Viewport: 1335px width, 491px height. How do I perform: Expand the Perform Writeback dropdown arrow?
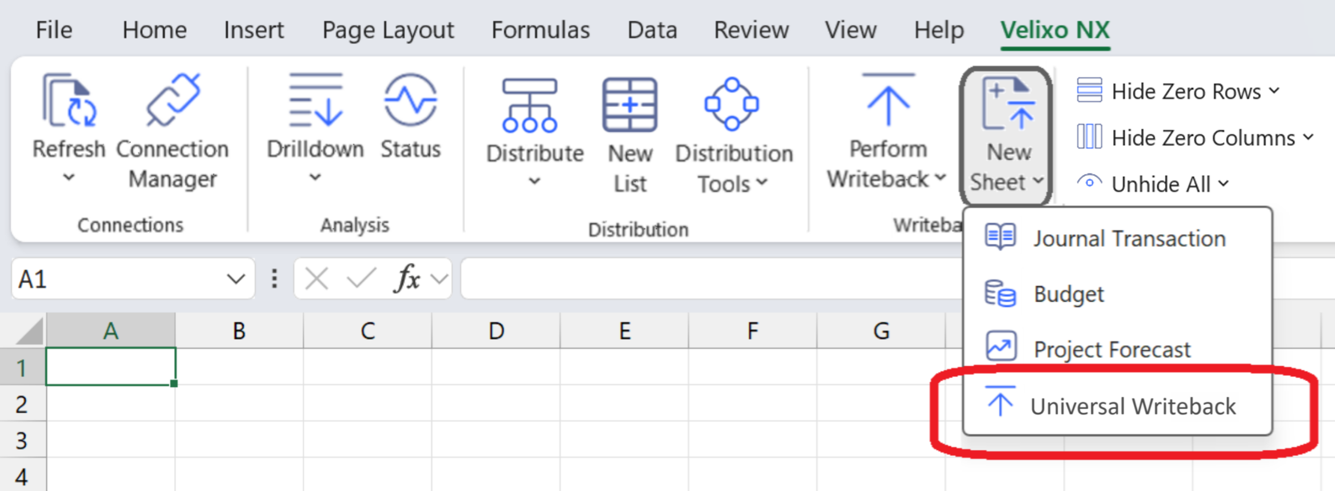940,178
